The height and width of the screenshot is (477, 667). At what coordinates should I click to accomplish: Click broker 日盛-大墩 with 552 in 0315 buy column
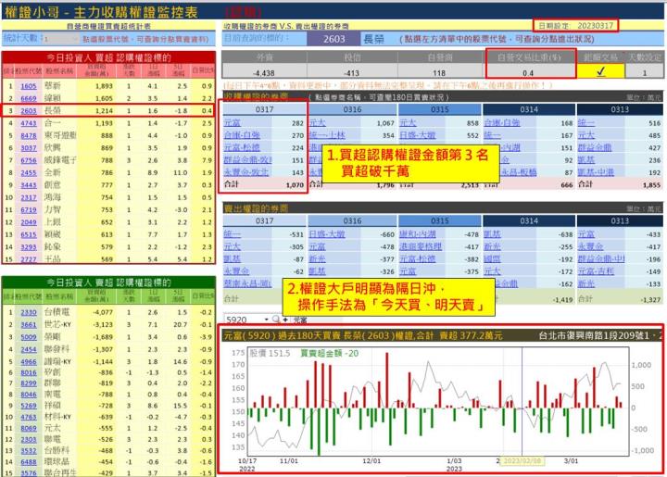click(x=417, y=135)
